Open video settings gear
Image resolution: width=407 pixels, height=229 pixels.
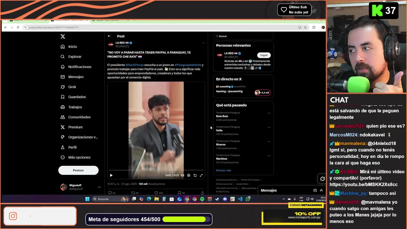pos(189,175)
